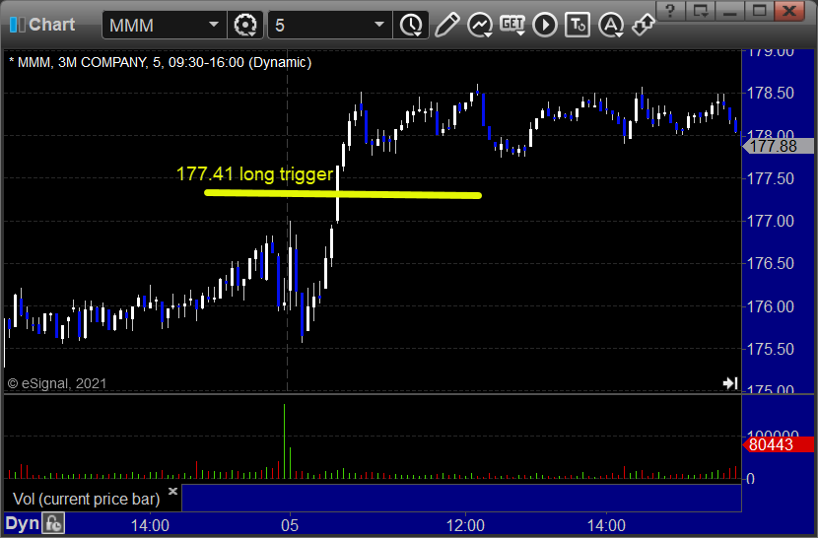
Task: Click the first 14:00 time axis label
Action: [x=150, y=525]
